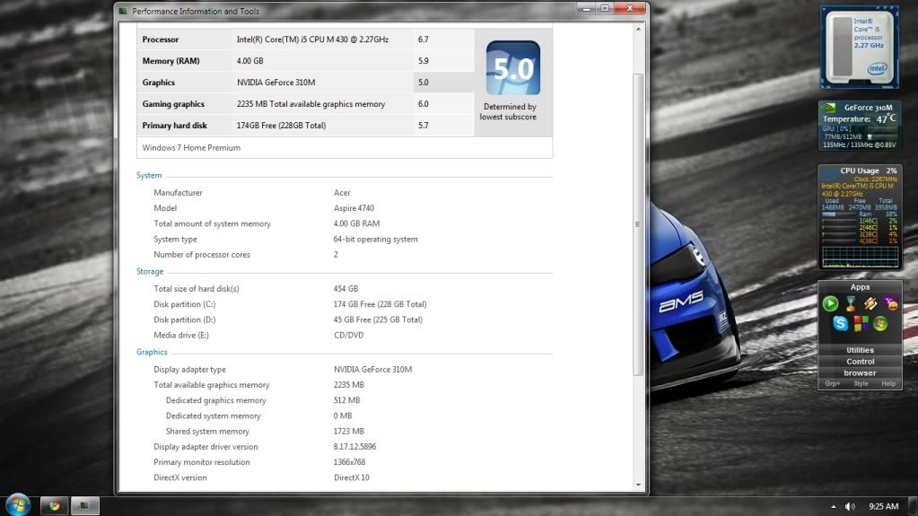Click the Windows Start button
Screen dimensions: 918x516
tap(16, 505)
